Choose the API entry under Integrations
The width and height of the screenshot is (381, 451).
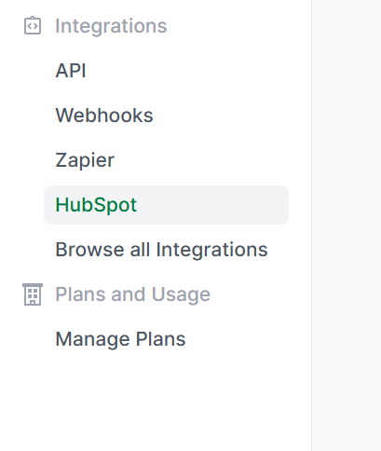[x=71, y=71]
